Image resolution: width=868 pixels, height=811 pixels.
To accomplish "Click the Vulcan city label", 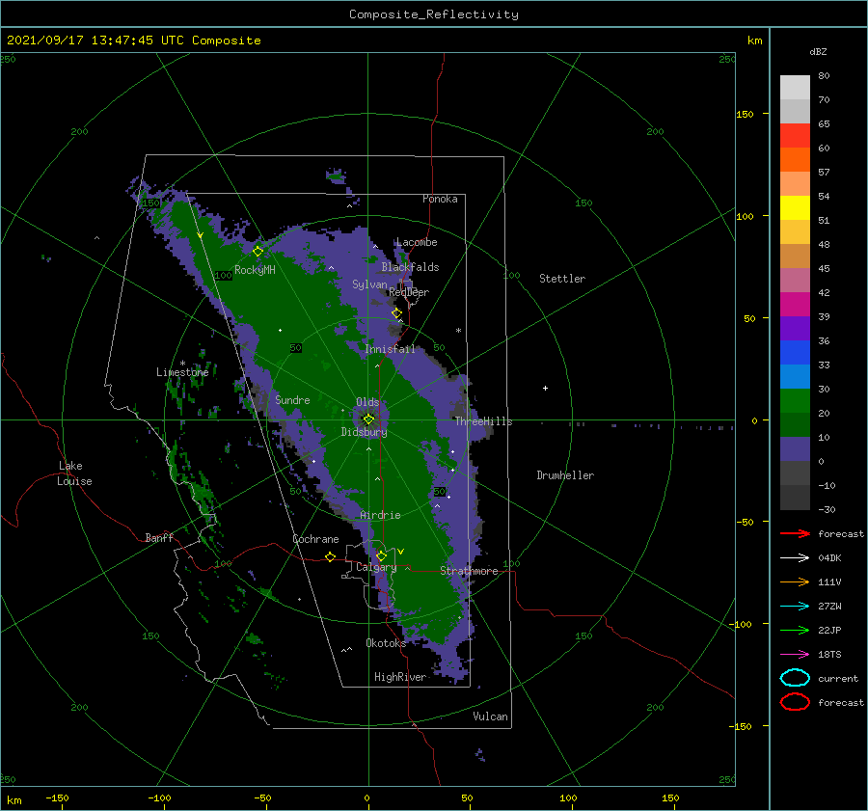I will tap(491, 716).
